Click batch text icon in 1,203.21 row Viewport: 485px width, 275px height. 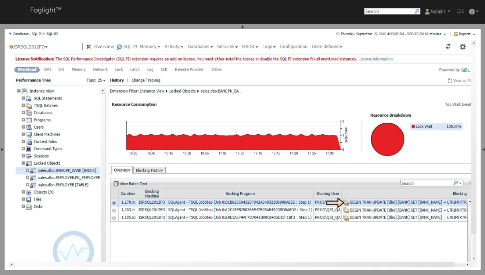click(346, 210)
